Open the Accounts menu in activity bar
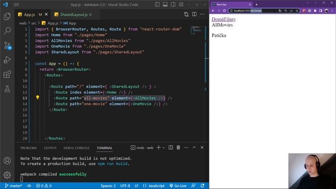336x189 pixels. 7,161
